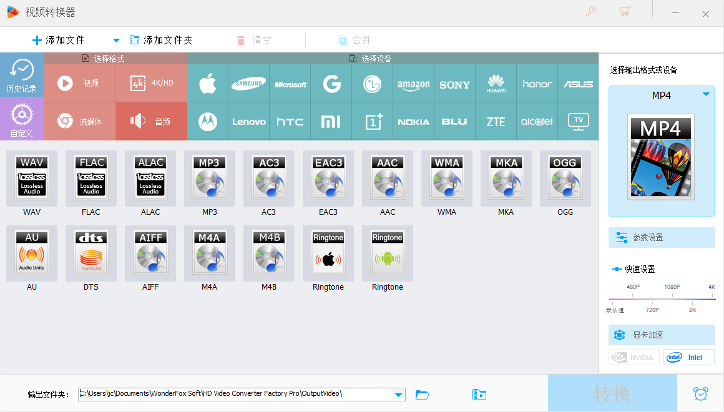Open the Honor device category

tap(537, 83)
